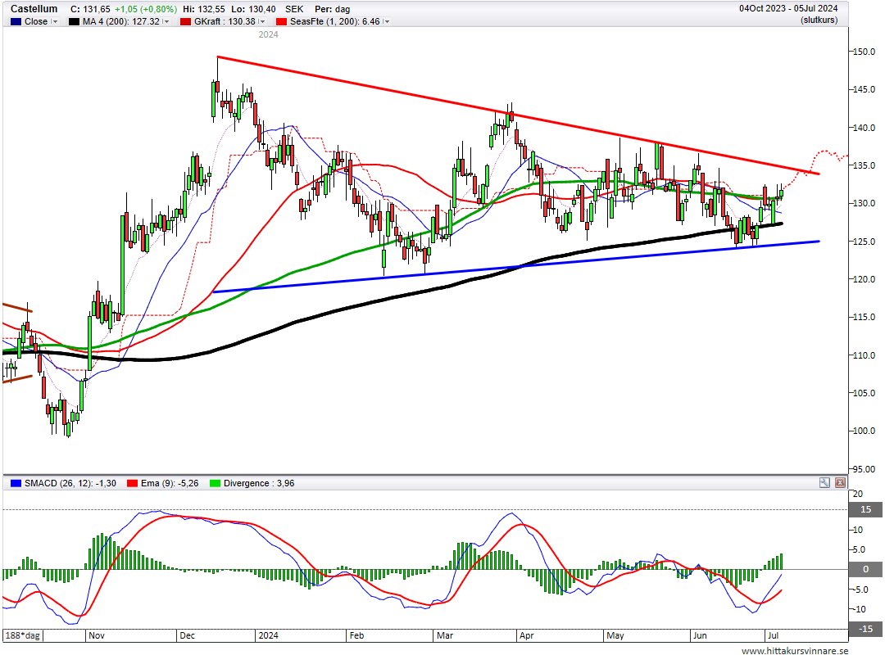Select the Jul marker on the timeline
Image resolution: width=885 pixels, height=655 pixels.
[x=773, y=635]
